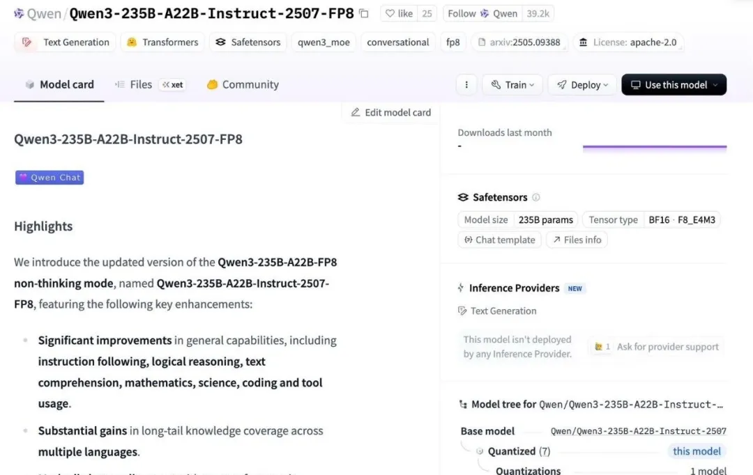
Task: Open the Qwen organization logo at top left
Action: 19,13
